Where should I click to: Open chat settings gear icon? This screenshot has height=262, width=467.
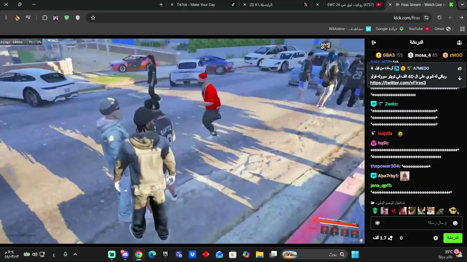tap(436, 238)
